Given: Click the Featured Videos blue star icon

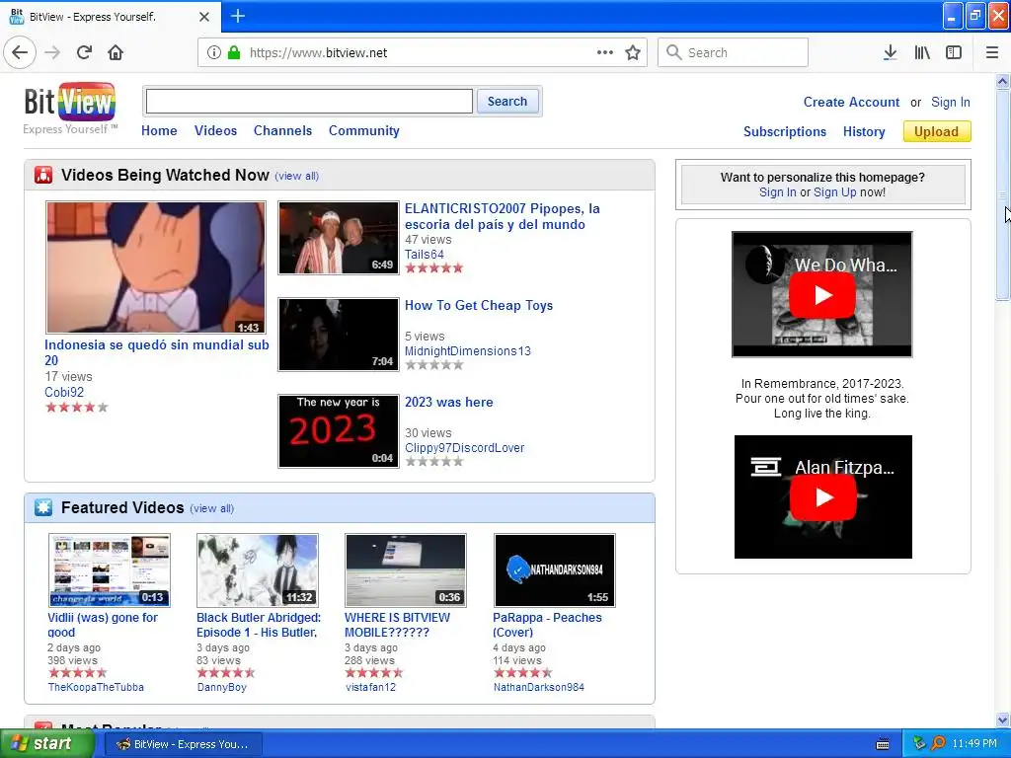Looking at the screenshot, I should (x=43, y=507).
